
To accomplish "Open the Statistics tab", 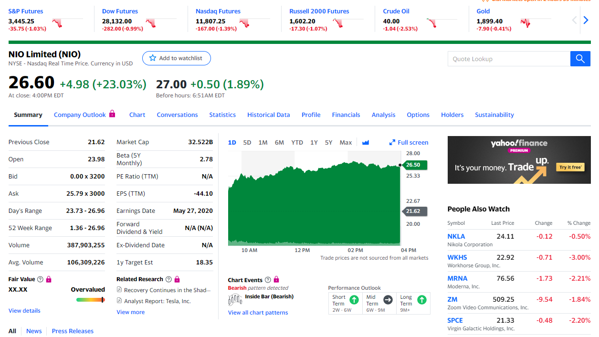I will click(222, 115).
